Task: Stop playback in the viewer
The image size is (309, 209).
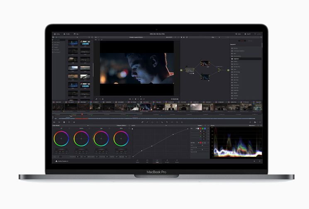Action: pos(135,99)
